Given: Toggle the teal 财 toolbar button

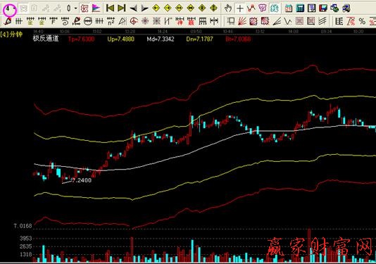Looking at the screenshot, I should click(x=275, y=8).
